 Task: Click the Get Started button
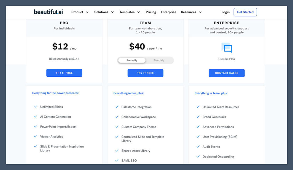point(245,12)
